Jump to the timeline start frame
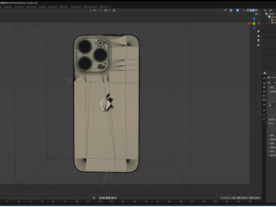276x207 pixels. pyautogui.click(x=101, y=198)
